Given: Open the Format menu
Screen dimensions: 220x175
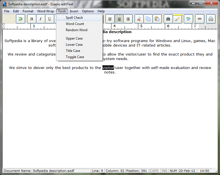Looking at the screenshot, I should tap(28, 11).
